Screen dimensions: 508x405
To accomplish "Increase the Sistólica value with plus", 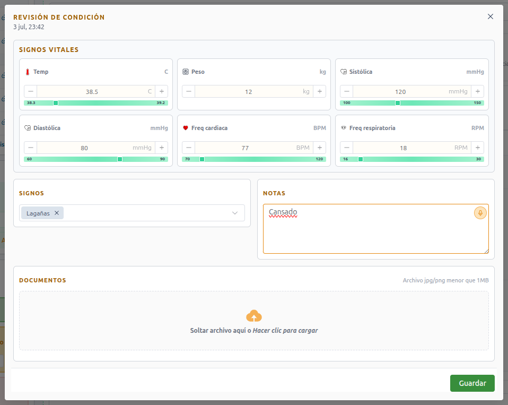I will point(478,91).
